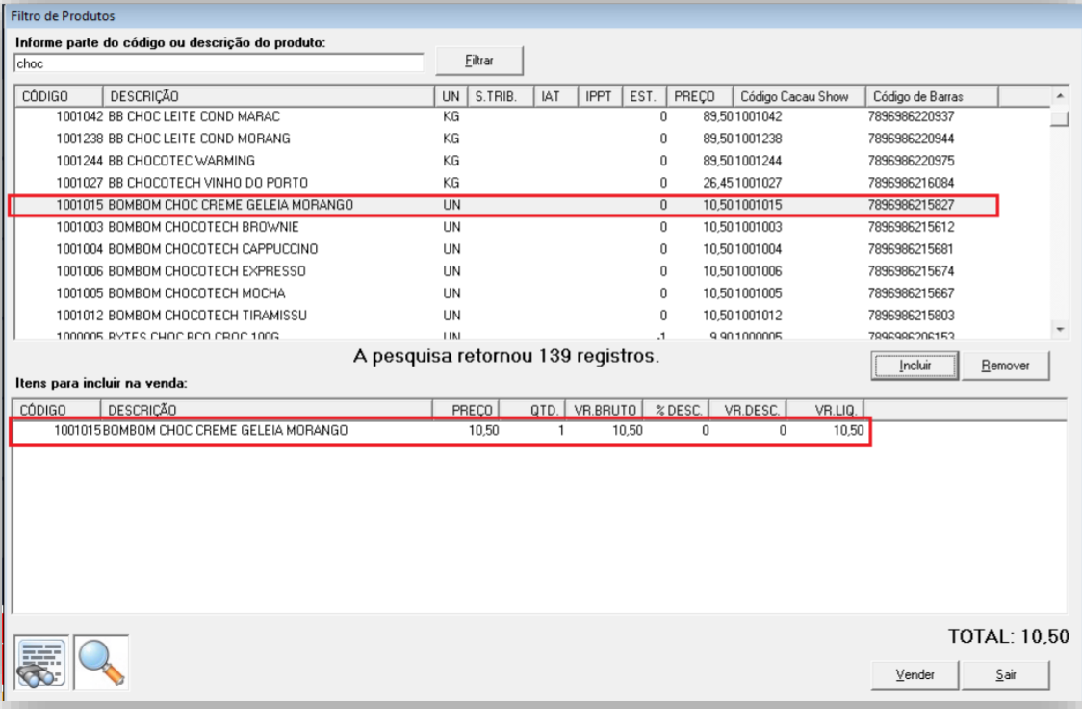Viewport: 1082px width, 709px height.
Task: Click the binoculars search list icon
Action: tap(41, 662)
